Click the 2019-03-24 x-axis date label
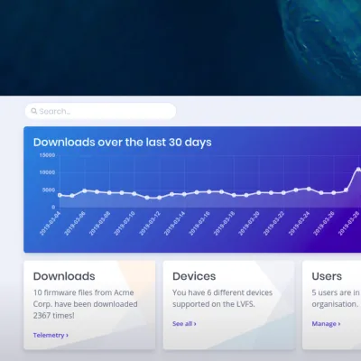Image resolution: width=361 pixels, height=361 pixels. pyautogui.click(x=299, y=224)
